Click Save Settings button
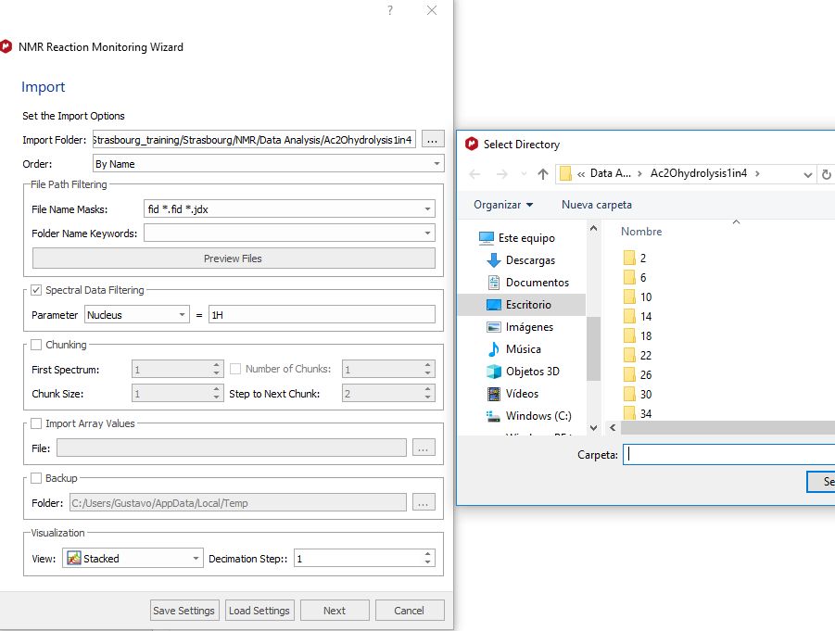 tap(183, 611)
